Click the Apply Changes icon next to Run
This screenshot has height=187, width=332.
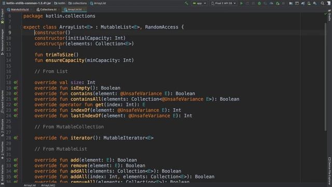pos(247,3)
